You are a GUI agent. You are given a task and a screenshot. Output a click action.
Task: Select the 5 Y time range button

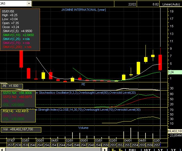click(160, 150)
